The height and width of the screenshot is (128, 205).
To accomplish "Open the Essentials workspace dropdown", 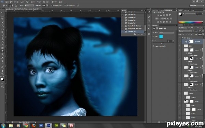I will click(x=197, y=5).
